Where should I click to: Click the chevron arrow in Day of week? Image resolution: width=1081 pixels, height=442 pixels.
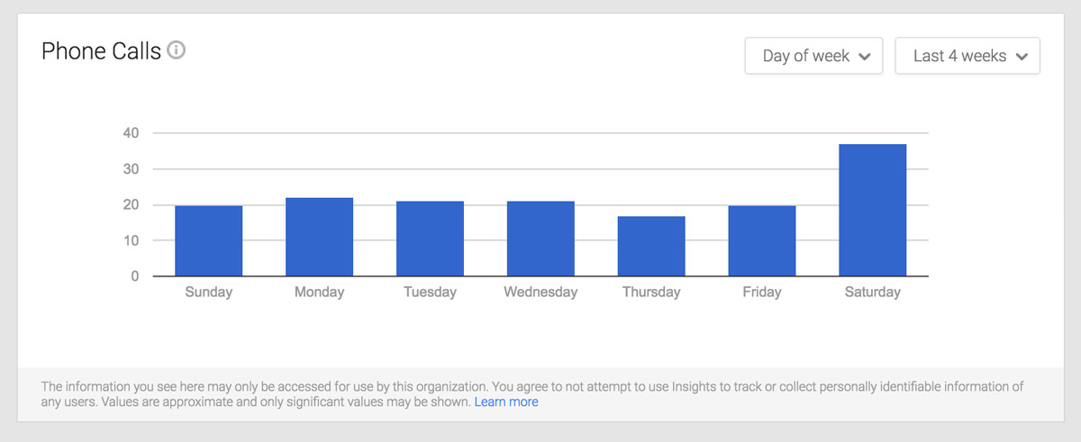click(x=865, y=57)
